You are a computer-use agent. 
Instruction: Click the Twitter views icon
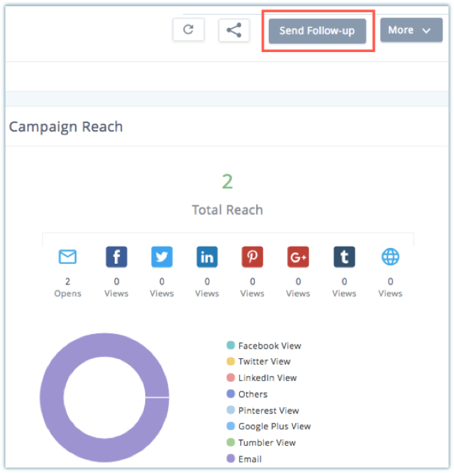(162, 257)
